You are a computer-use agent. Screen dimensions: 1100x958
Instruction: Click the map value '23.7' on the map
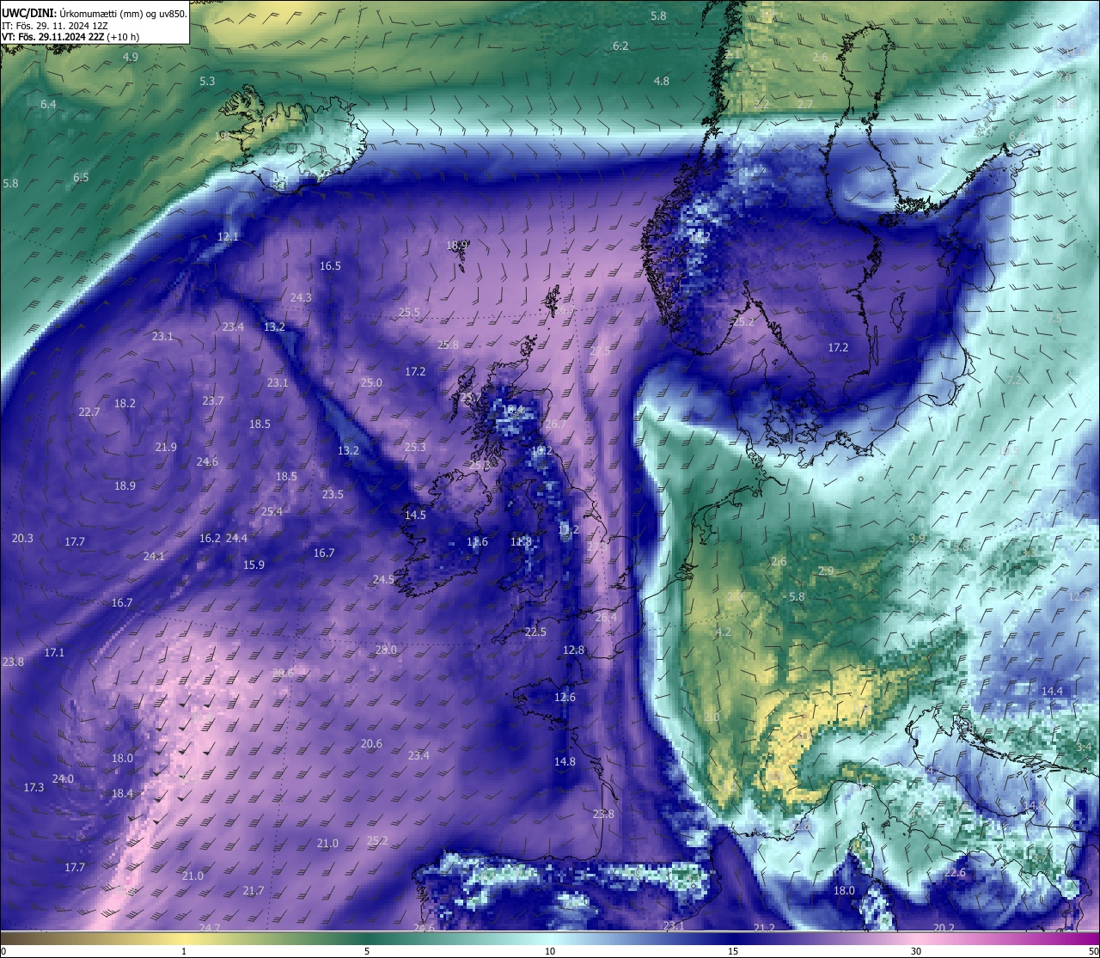[x=213, y=401]
